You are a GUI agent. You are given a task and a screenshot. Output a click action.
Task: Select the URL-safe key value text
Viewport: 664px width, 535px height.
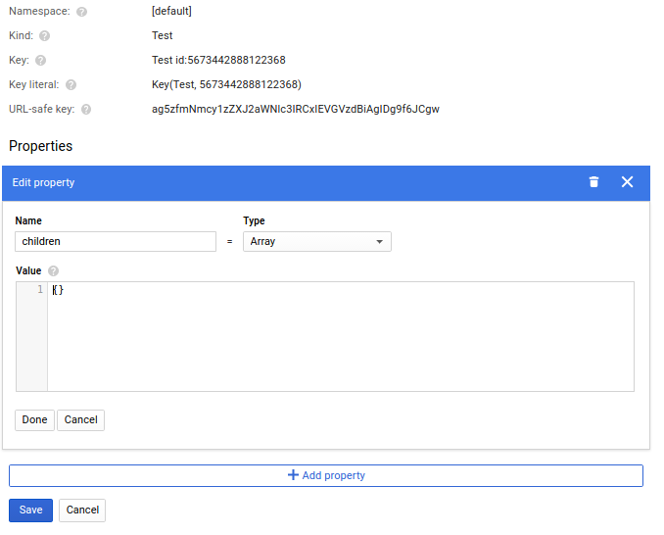click(296, 110)
